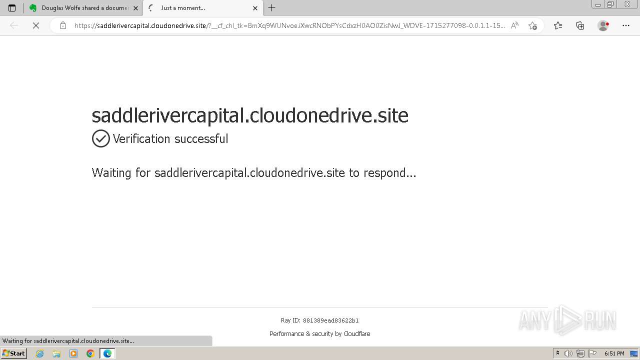Image resolution: width=640 pixels, height=360 pixels.
Task: Open Settings and more menu
Action: [625, 25]
